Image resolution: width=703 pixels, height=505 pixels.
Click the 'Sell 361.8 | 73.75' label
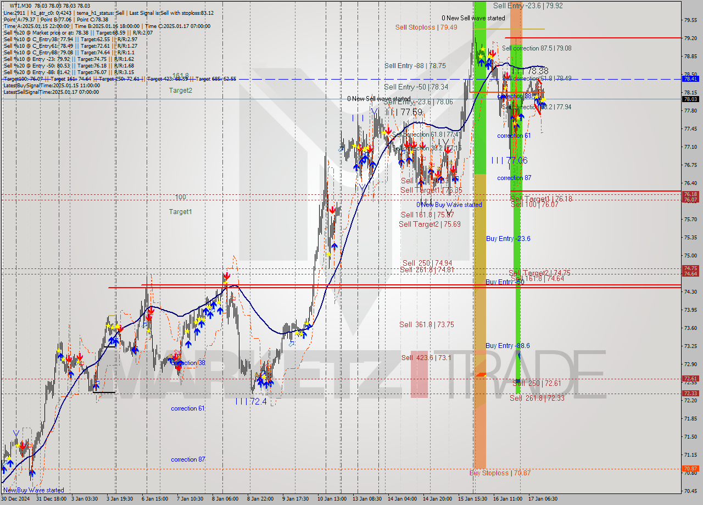(427, 325)
